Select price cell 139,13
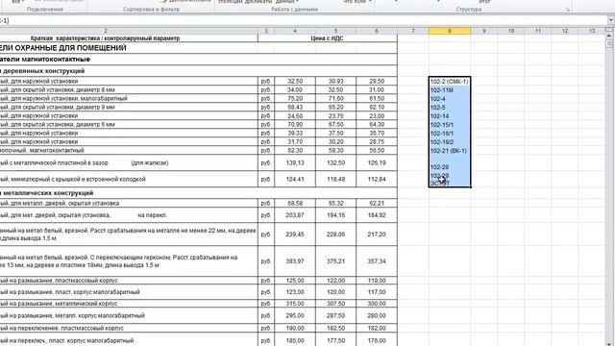The width and height of the screenshot is (615, 346). 295,162
